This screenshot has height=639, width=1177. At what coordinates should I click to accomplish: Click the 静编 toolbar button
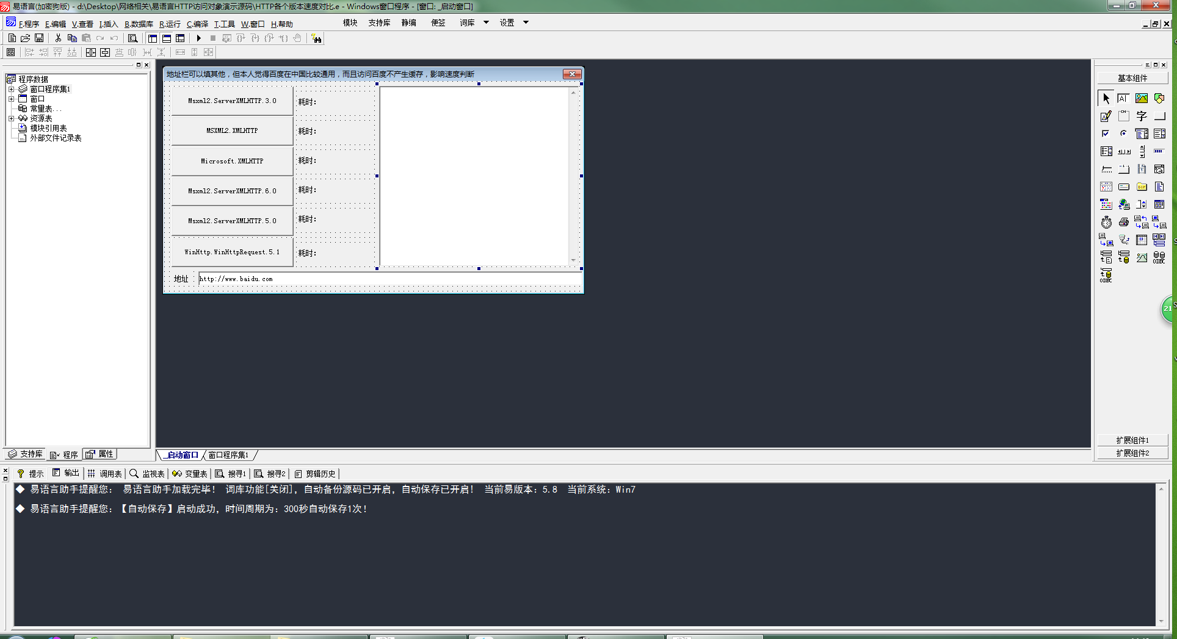point(408,23)
